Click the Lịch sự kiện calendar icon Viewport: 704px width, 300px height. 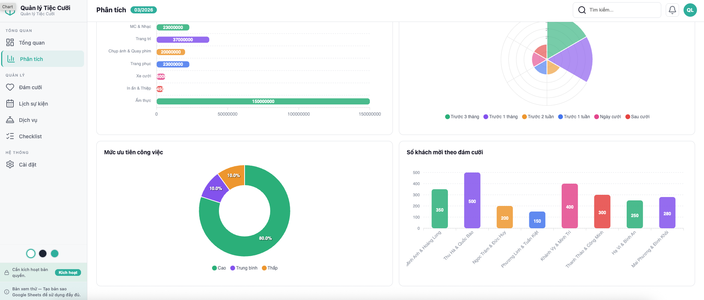(x=10, y=104)
